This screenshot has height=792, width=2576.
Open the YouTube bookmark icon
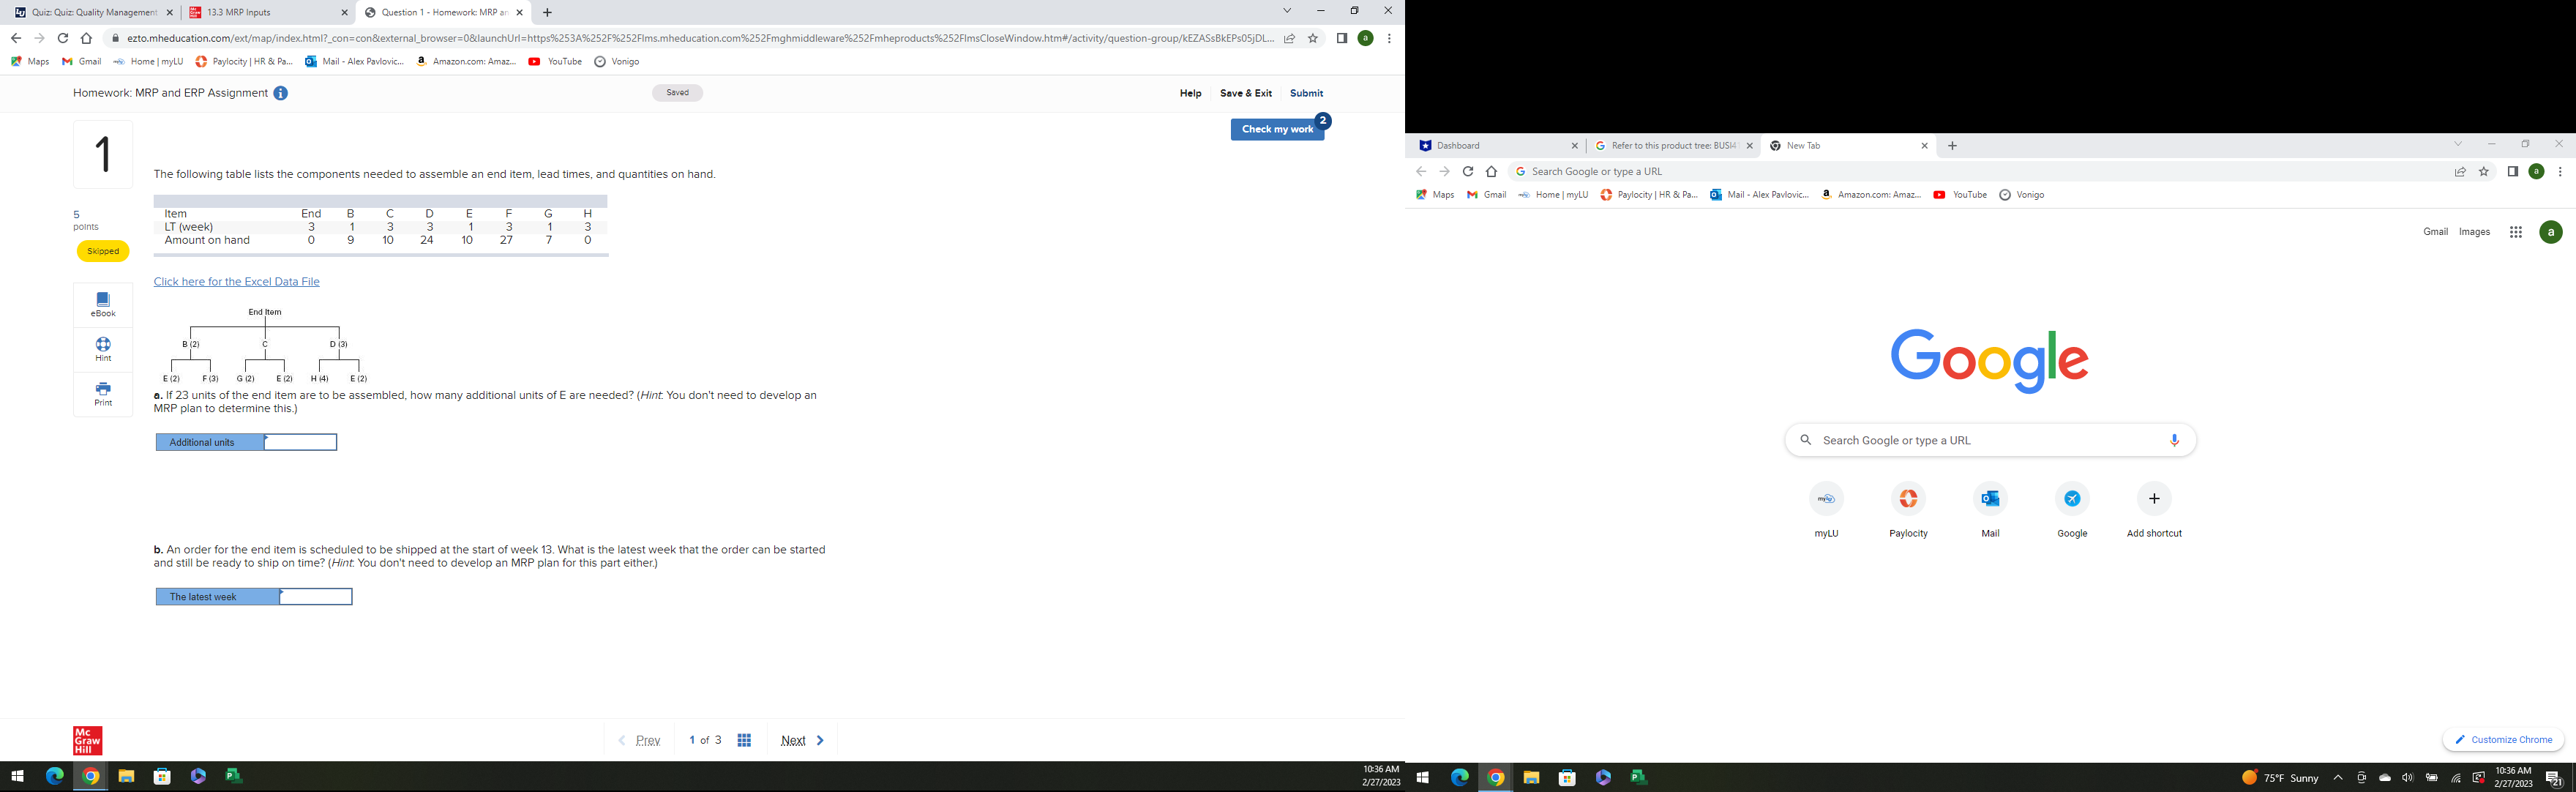coord(536,61)
